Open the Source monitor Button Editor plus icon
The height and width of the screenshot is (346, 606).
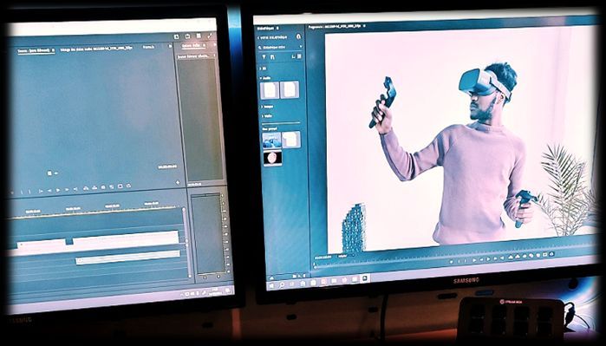click(178, 182)
